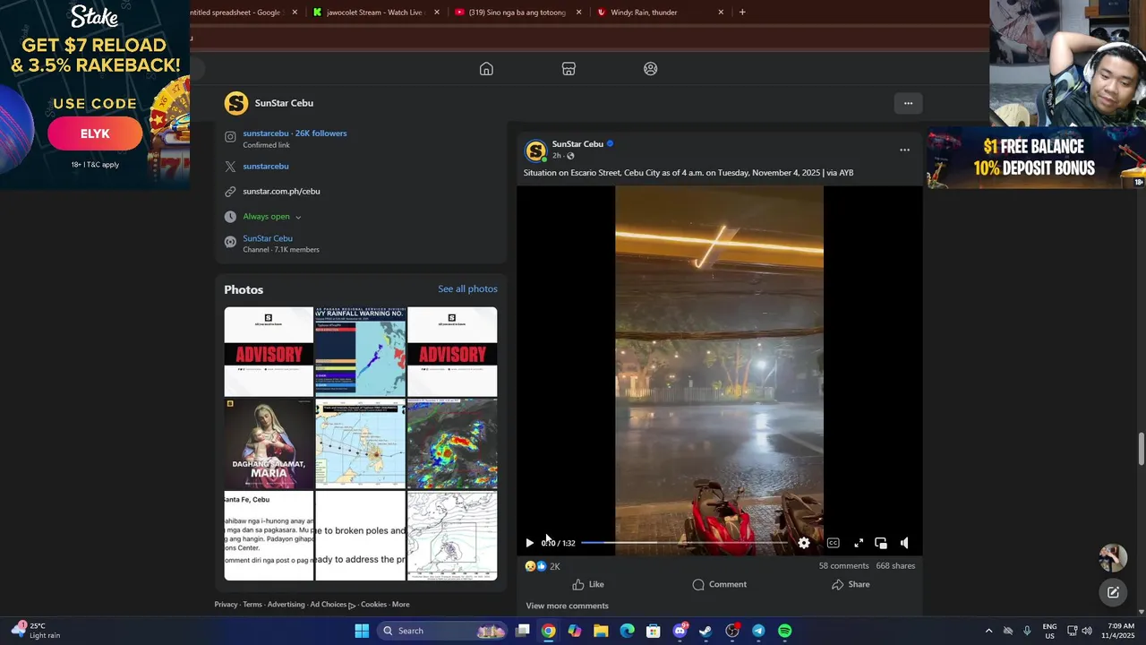Open the Santa Fe, Cebu text photo
The height and width of the screenshot is (645, 1146).
(x=269, y=536)
